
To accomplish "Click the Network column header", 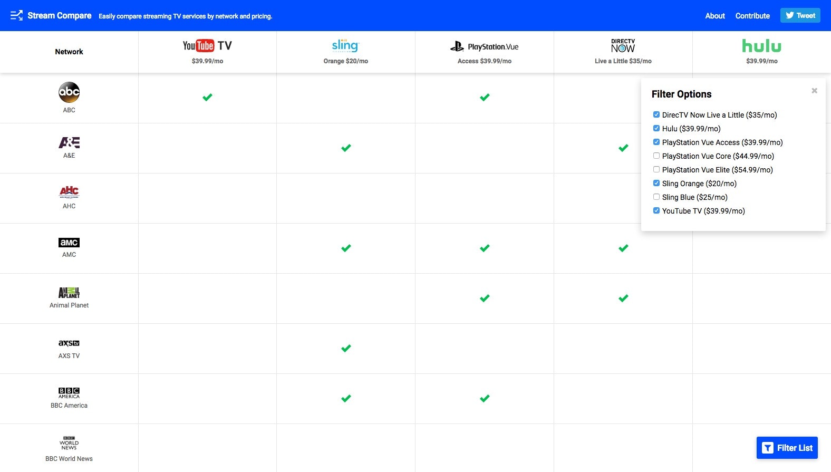I will [69, 52].
